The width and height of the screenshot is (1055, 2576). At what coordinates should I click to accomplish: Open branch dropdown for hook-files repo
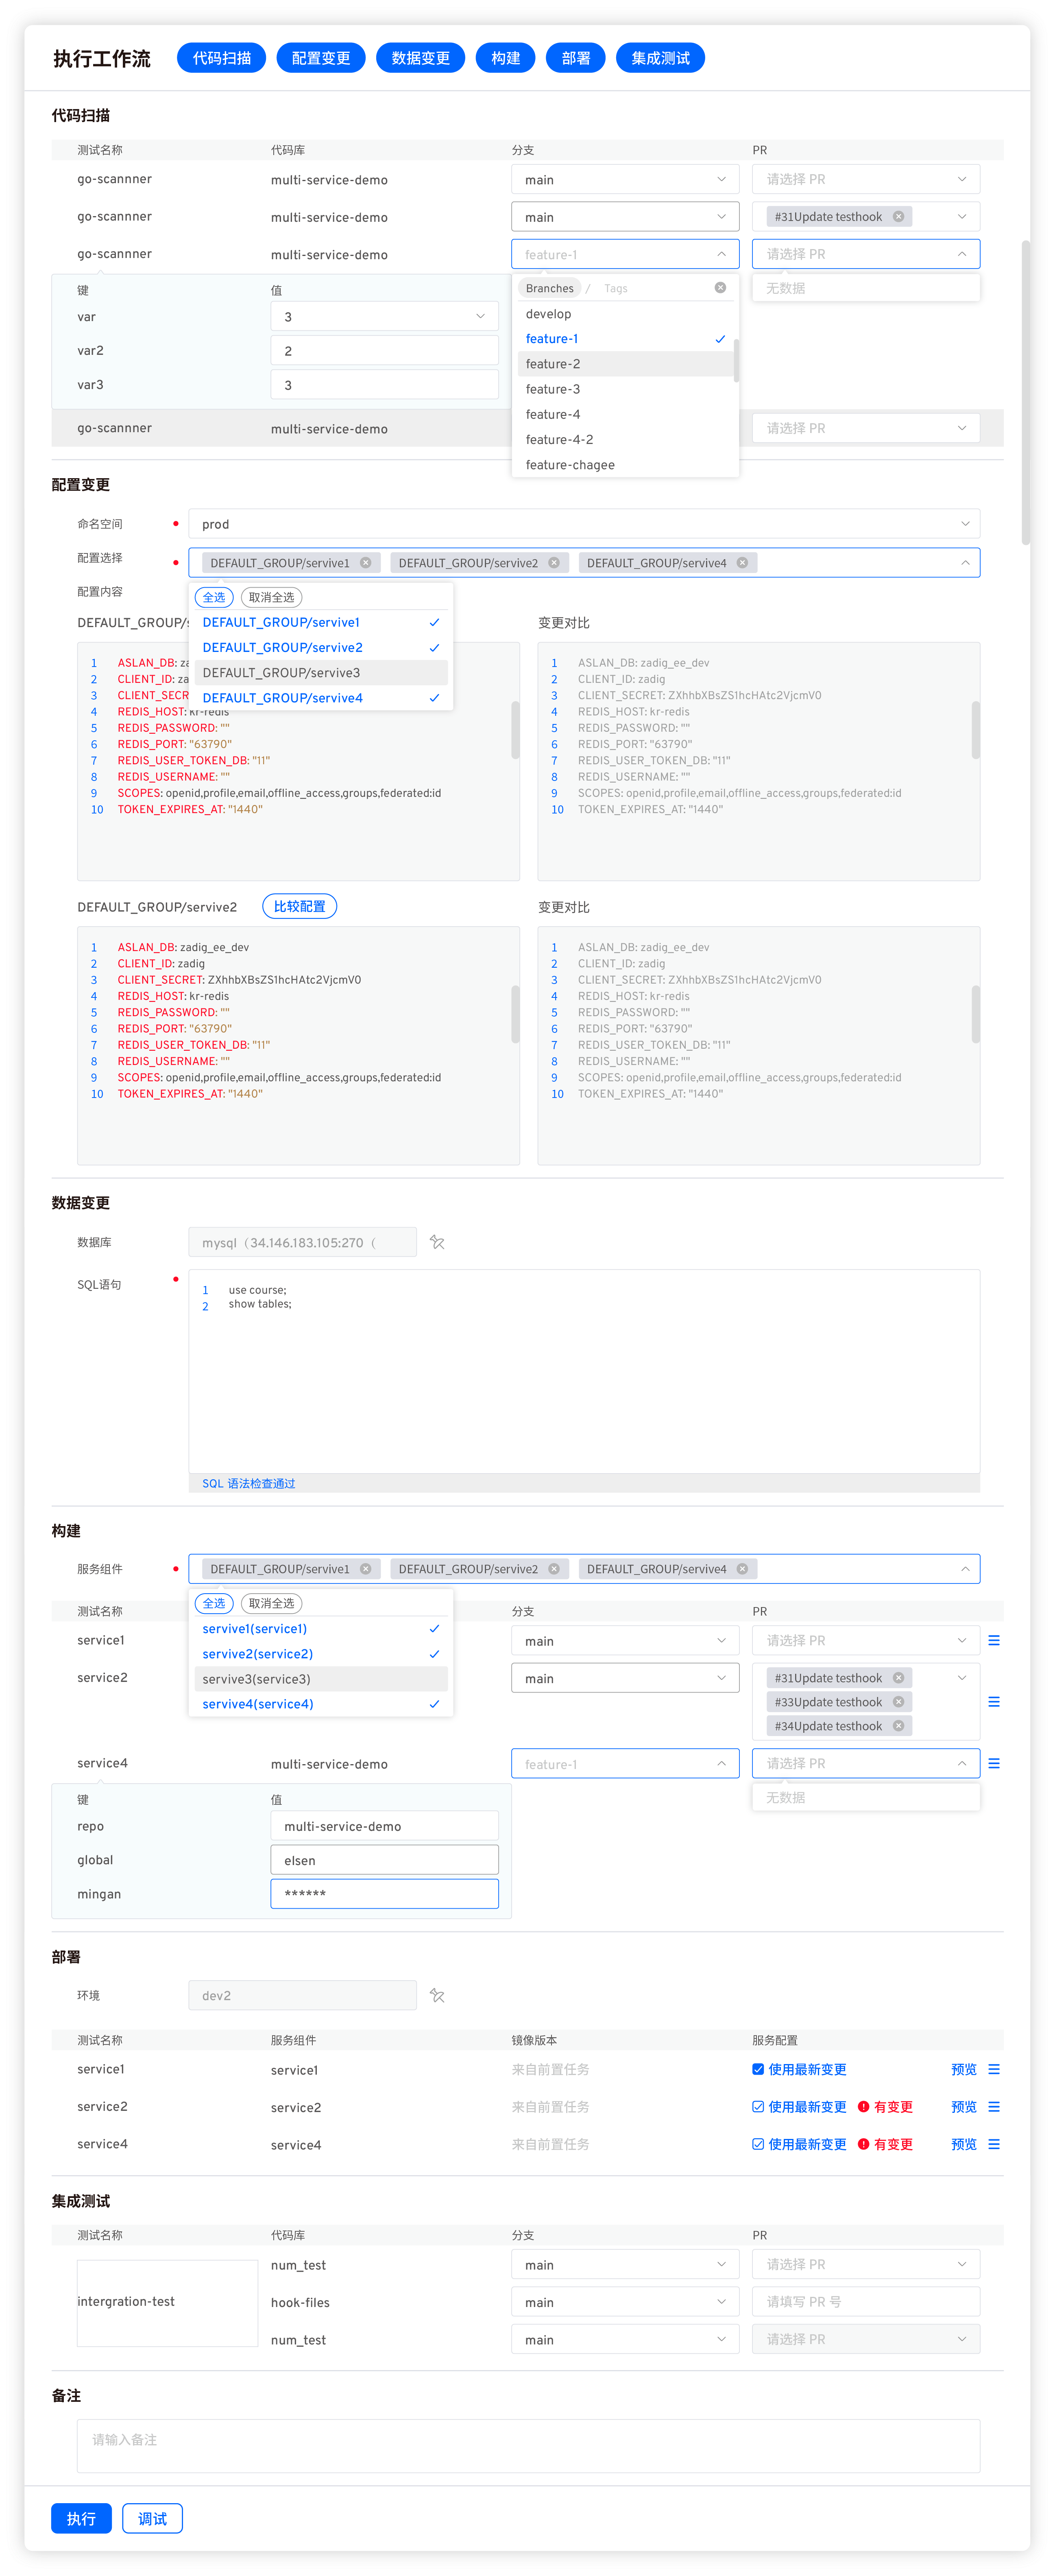click(x=626, y=2302)
